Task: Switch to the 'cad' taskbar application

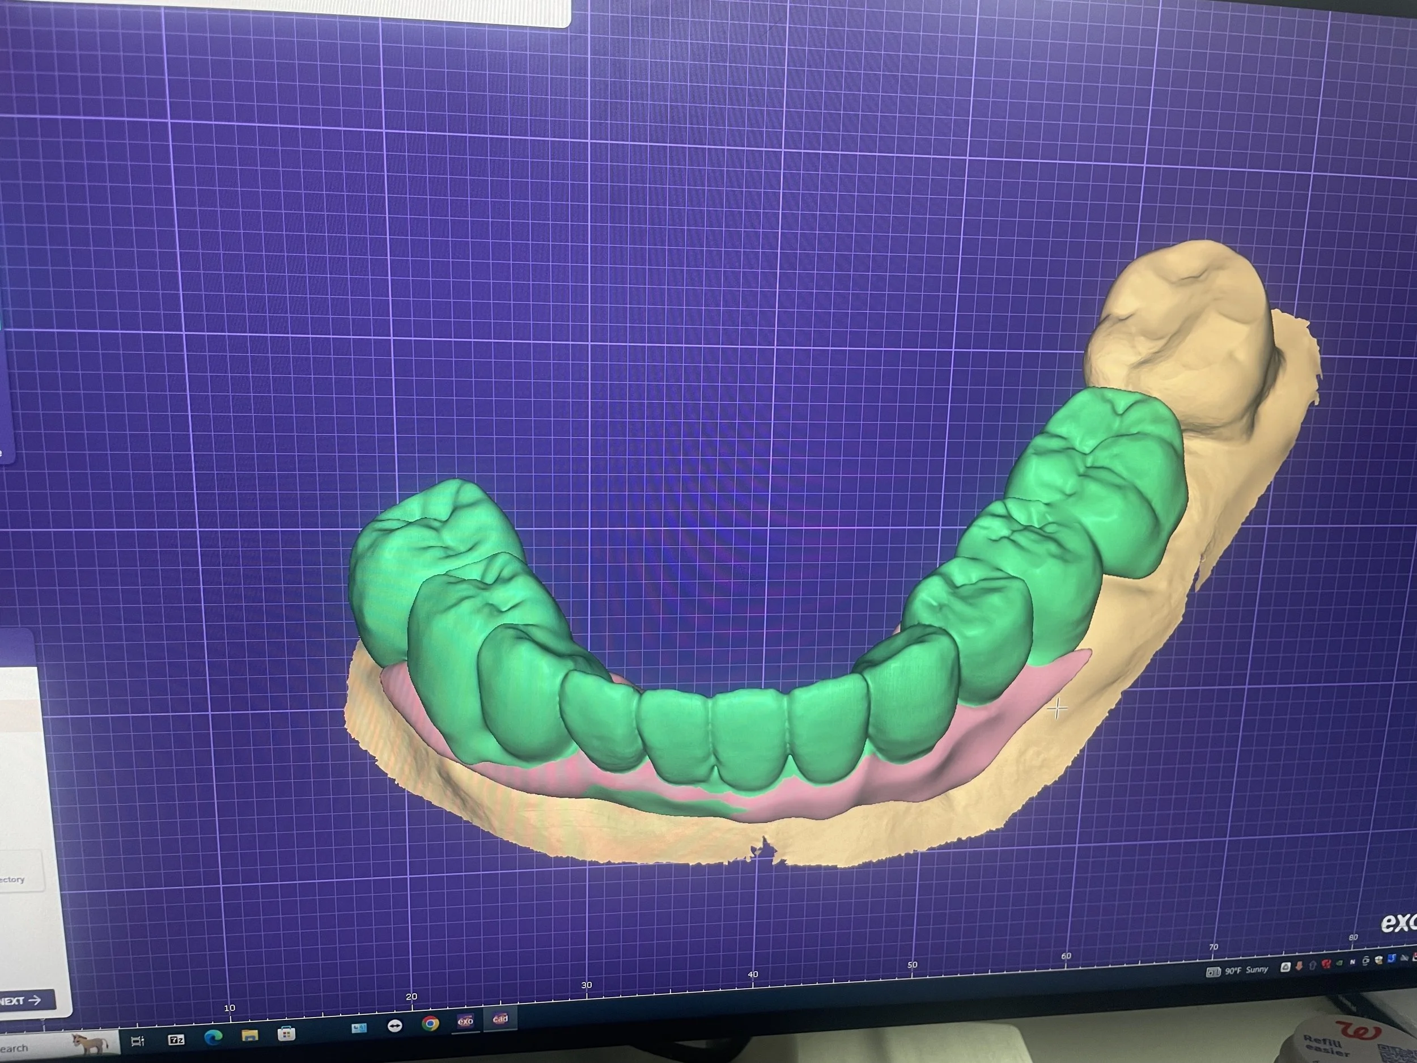Action: 500,1019
